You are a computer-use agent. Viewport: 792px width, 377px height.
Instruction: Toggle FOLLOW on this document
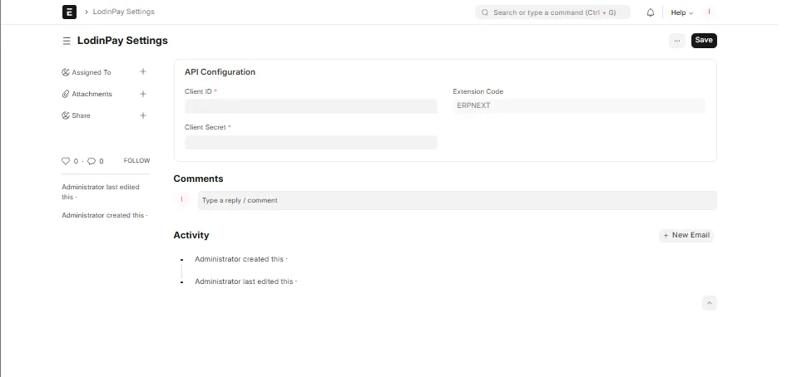pyautogui.click(x=136, y=161)
